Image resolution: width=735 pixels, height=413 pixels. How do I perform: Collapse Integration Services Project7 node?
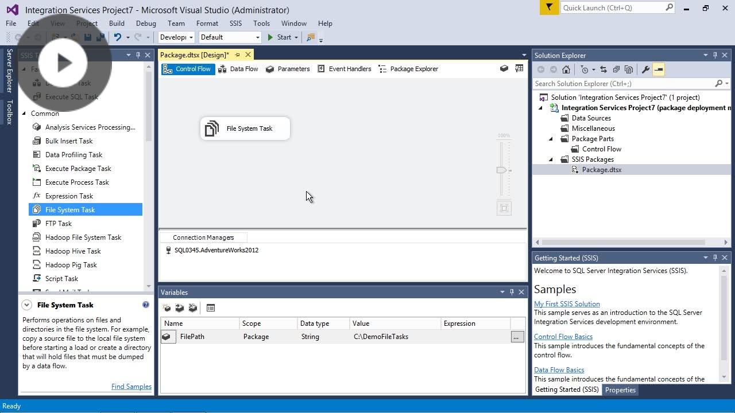pyautogui.click(x=540, y=108)
